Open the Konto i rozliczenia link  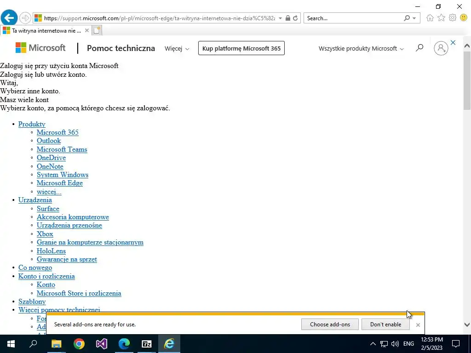[x=46, y=276]
